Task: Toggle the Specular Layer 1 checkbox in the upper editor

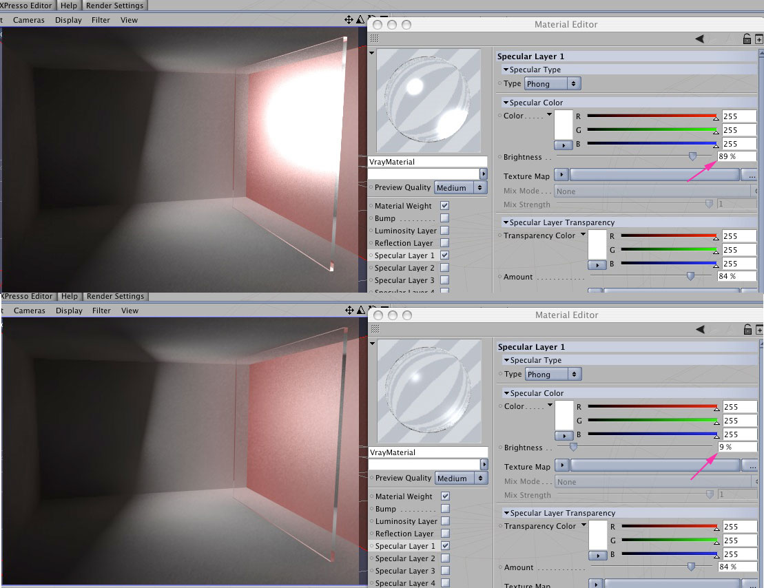Action: pos(444,255)
